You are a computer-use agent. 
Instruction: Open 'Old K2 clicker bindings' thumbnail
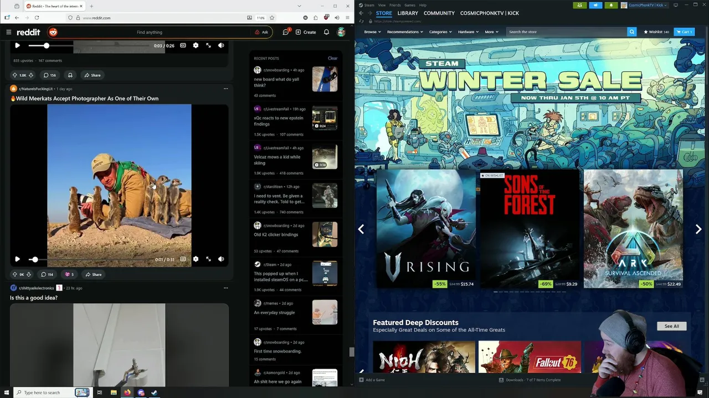[x=325, y=234]
